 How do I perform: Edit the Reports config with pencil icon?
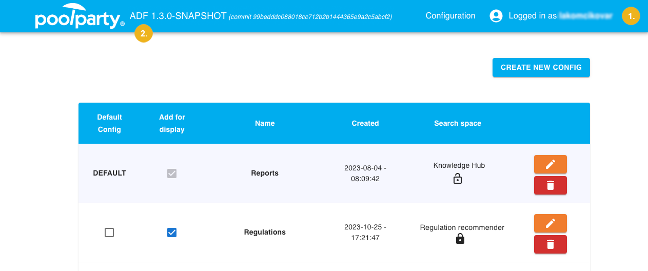click(550, 164)
